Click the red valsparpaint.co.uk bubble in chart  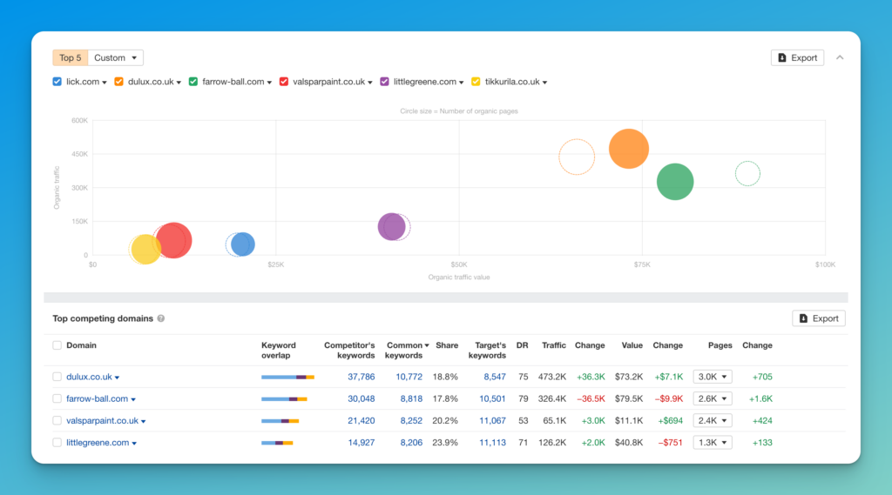pos(173,240)
